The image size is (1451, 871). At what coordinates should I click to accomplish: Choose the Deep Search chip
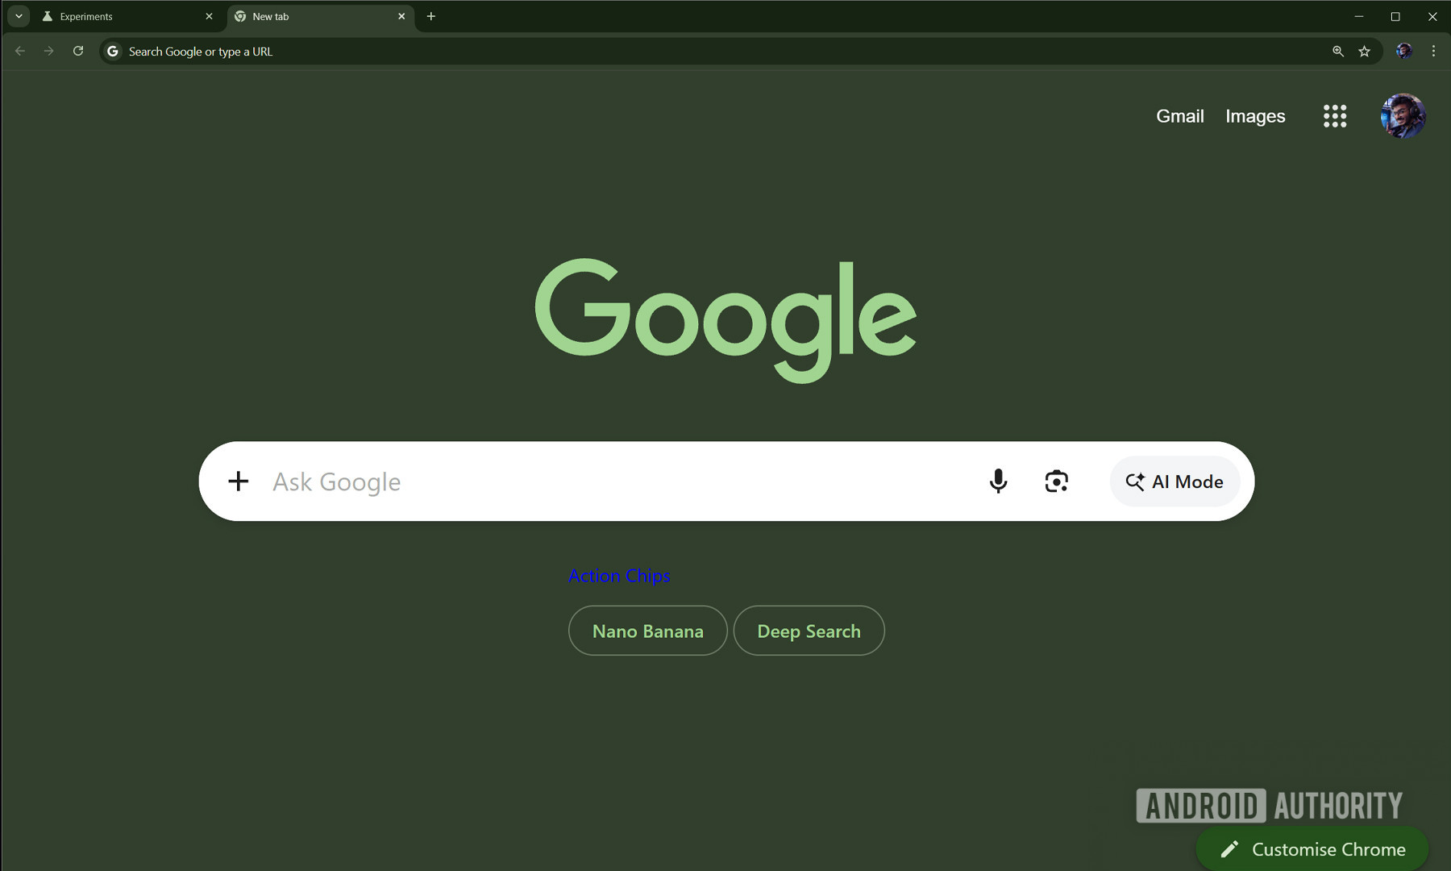[809, 631]
